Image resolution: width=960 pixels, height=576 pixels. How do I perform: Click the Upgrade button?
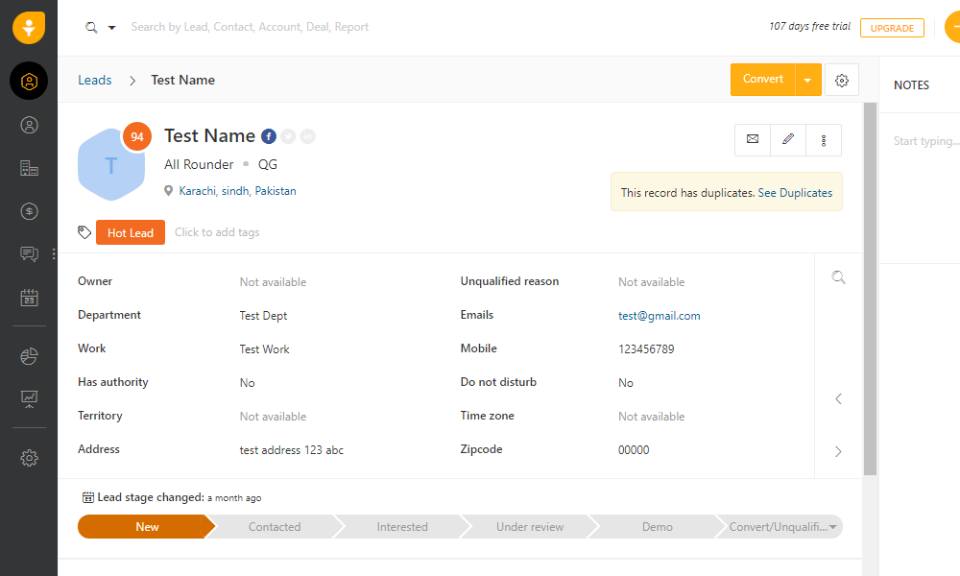pos(892,28)
